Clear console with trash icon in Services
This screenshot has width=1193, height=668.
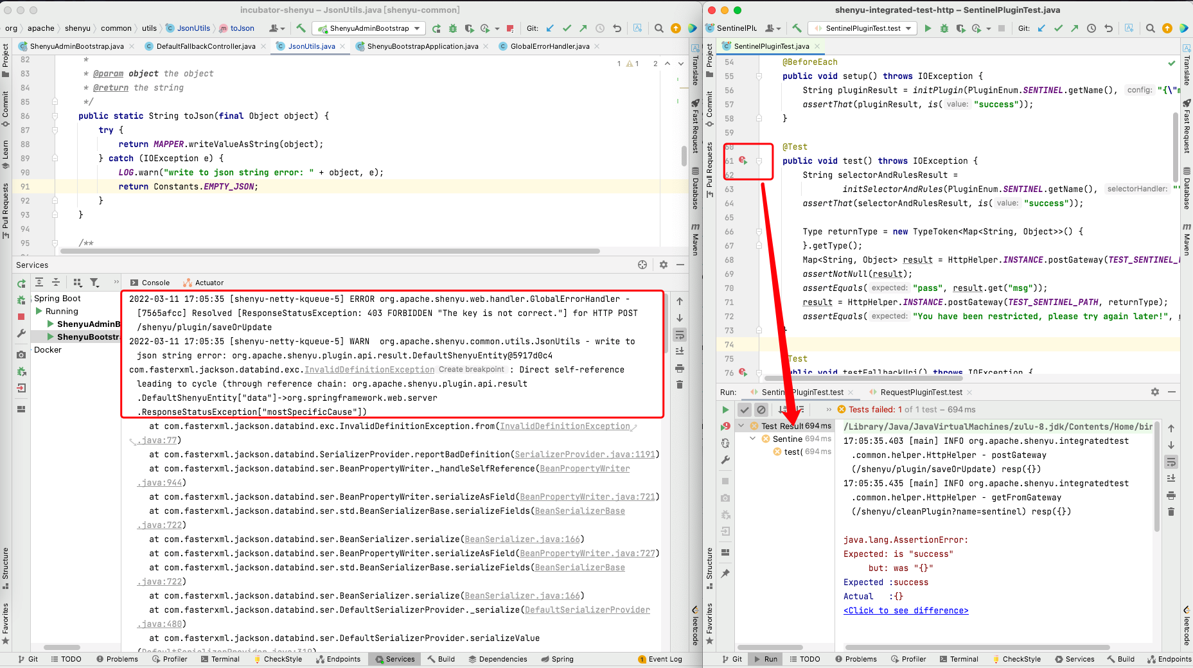680,385
